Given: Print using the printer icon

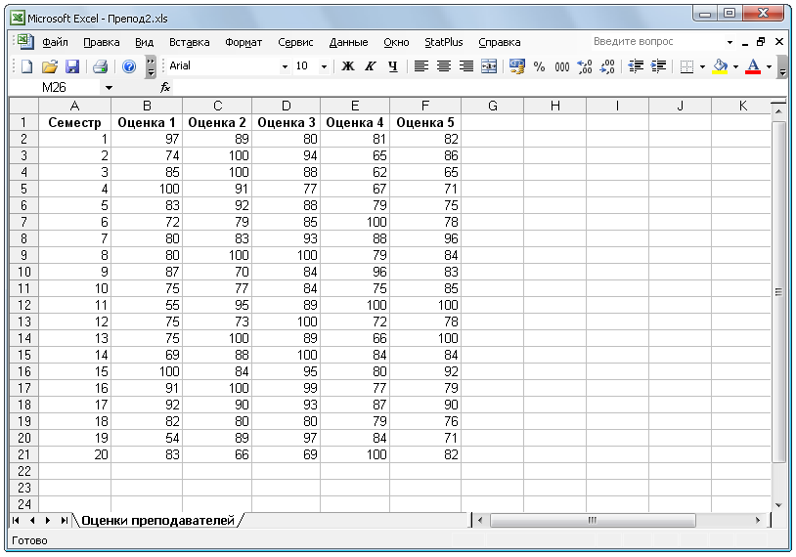Looking at the screenshot, I should (x=100, y=66).
